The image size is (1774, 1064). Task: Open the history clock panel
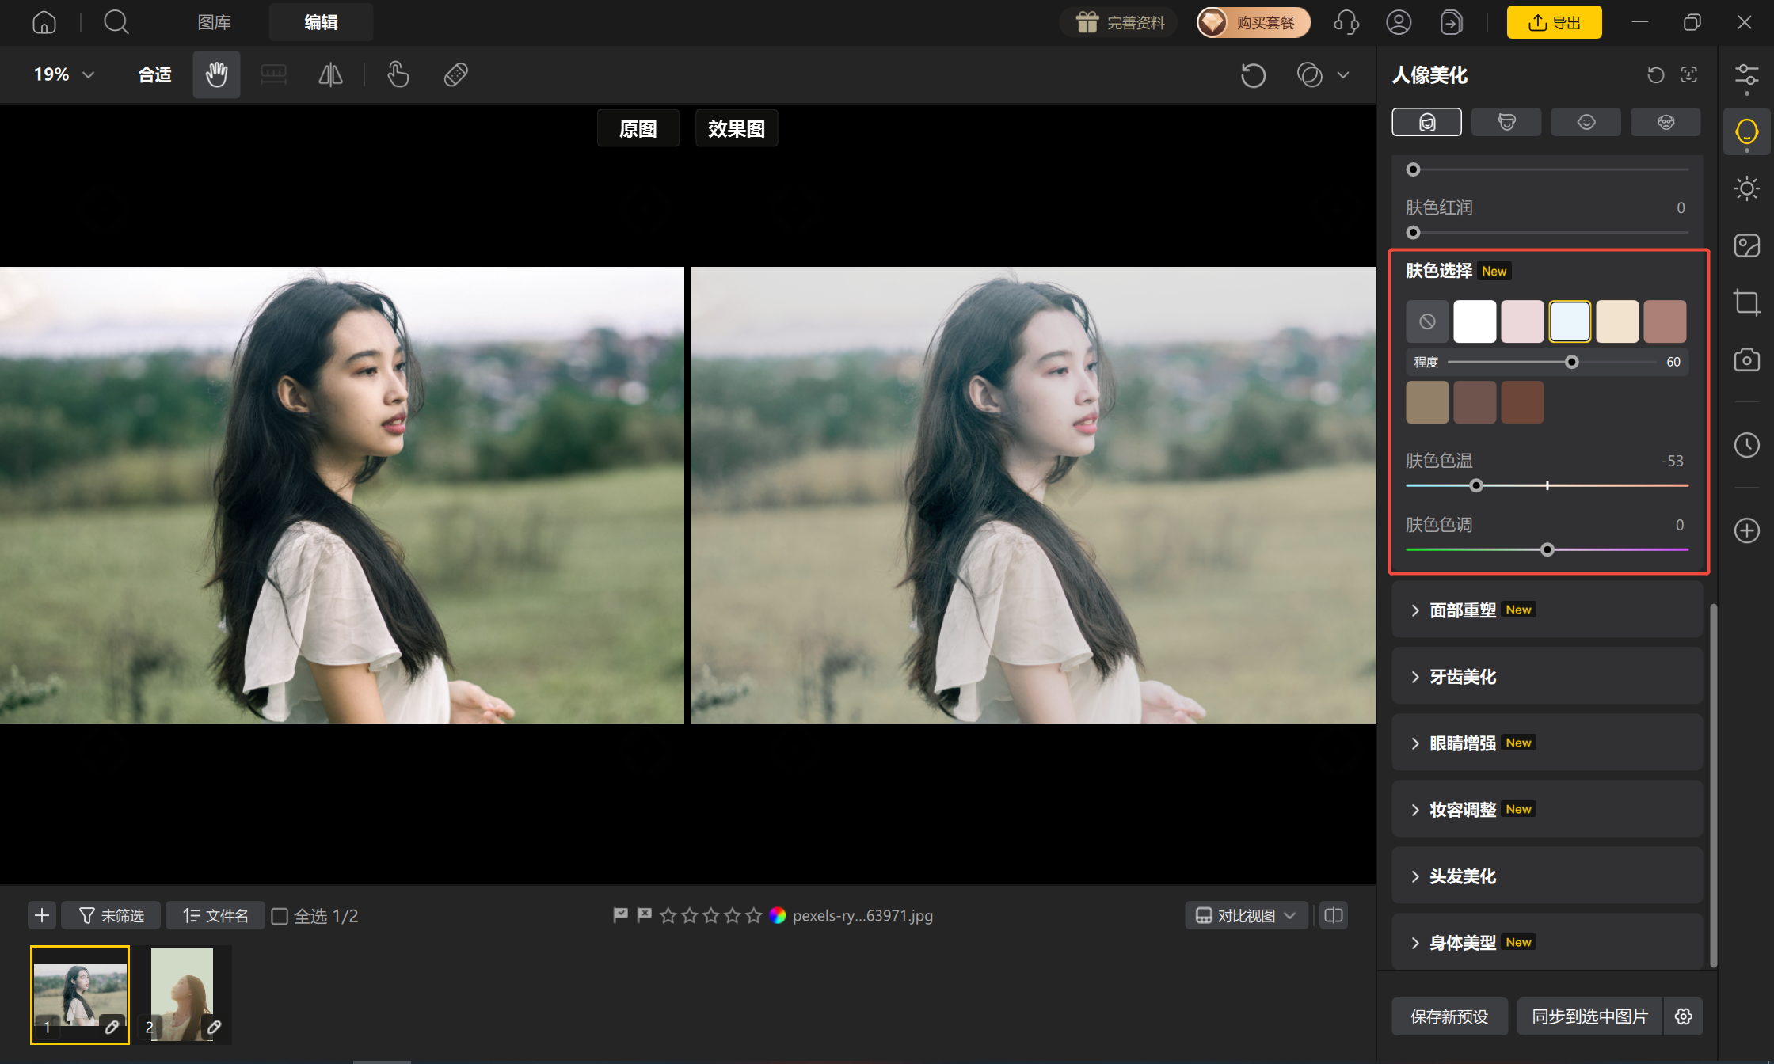1746,445
